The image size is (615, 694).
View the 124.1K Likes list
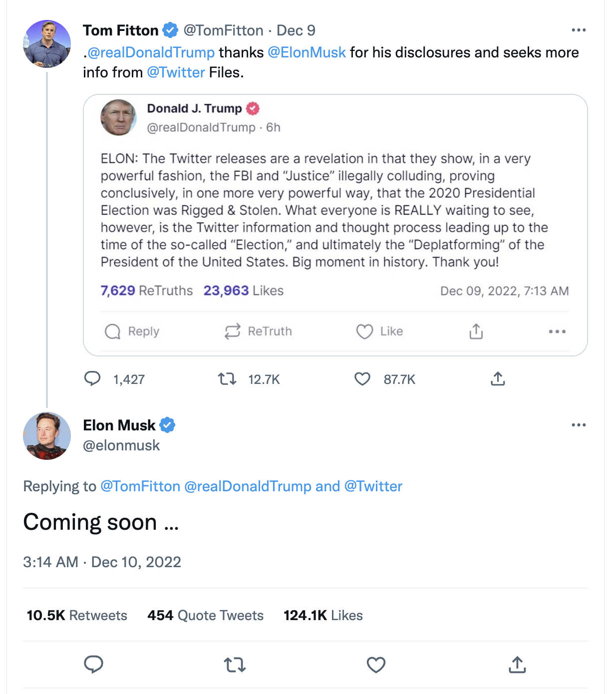(x=323, y=615)
